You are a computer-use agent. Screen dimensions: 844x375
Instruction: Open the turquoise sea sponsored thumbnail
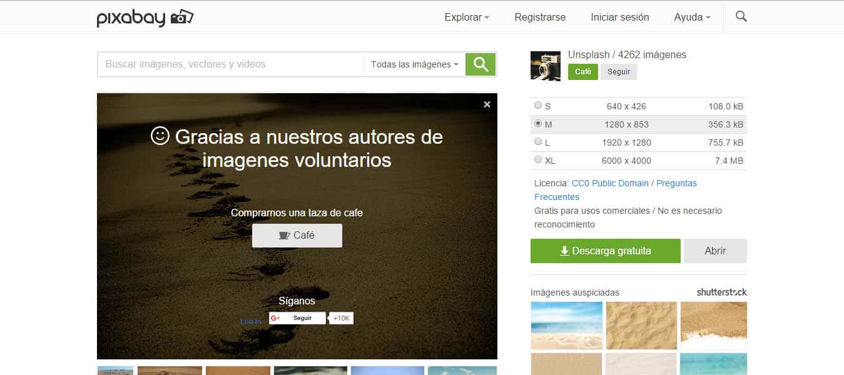point(714,364)
